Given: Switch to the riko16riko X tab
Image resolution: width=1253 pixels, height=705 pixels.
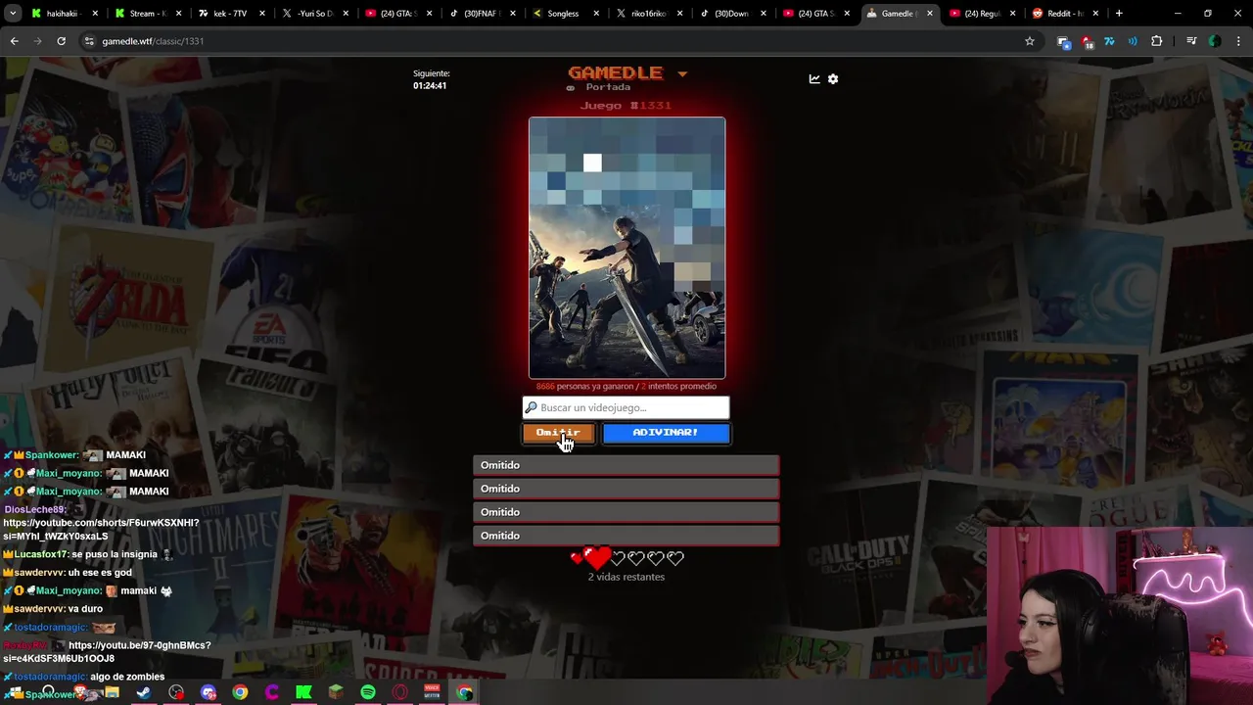Looking at the screenshot, I should tap(645, 14).
